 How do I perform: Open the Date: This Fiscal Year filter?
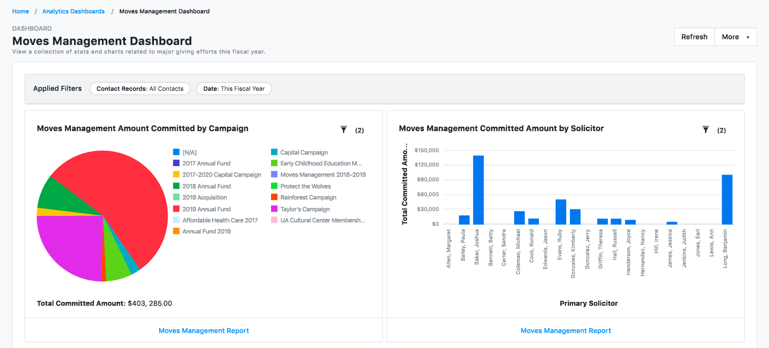tap(234, 89)
